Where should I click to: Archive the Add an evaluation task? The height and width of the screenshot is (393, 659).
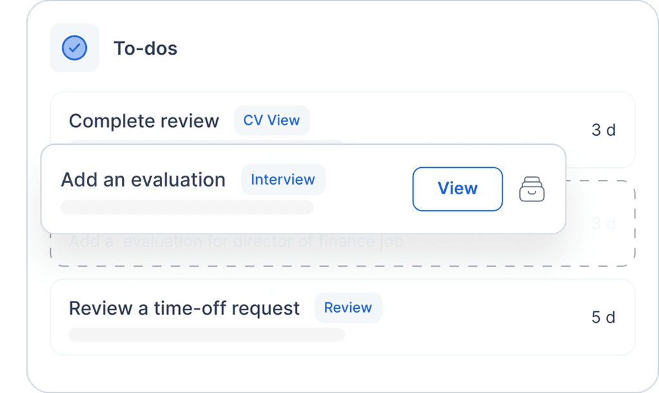pyautogui.click(x=532, y=189)
